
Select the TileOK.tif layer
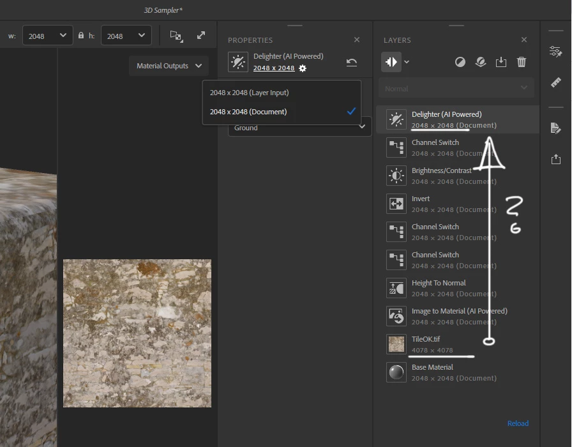458,344
